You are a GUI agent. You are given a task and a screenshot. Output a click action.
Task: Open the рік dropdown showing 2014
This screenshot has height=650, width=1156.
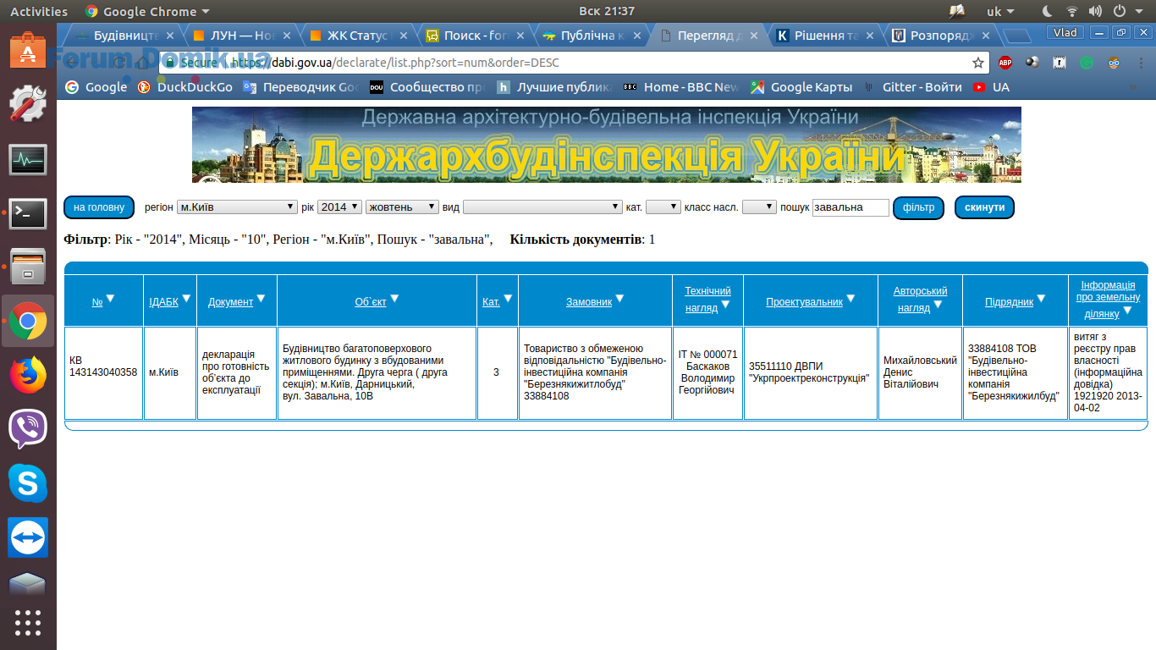pyautogui.click(x=339, y=207)
